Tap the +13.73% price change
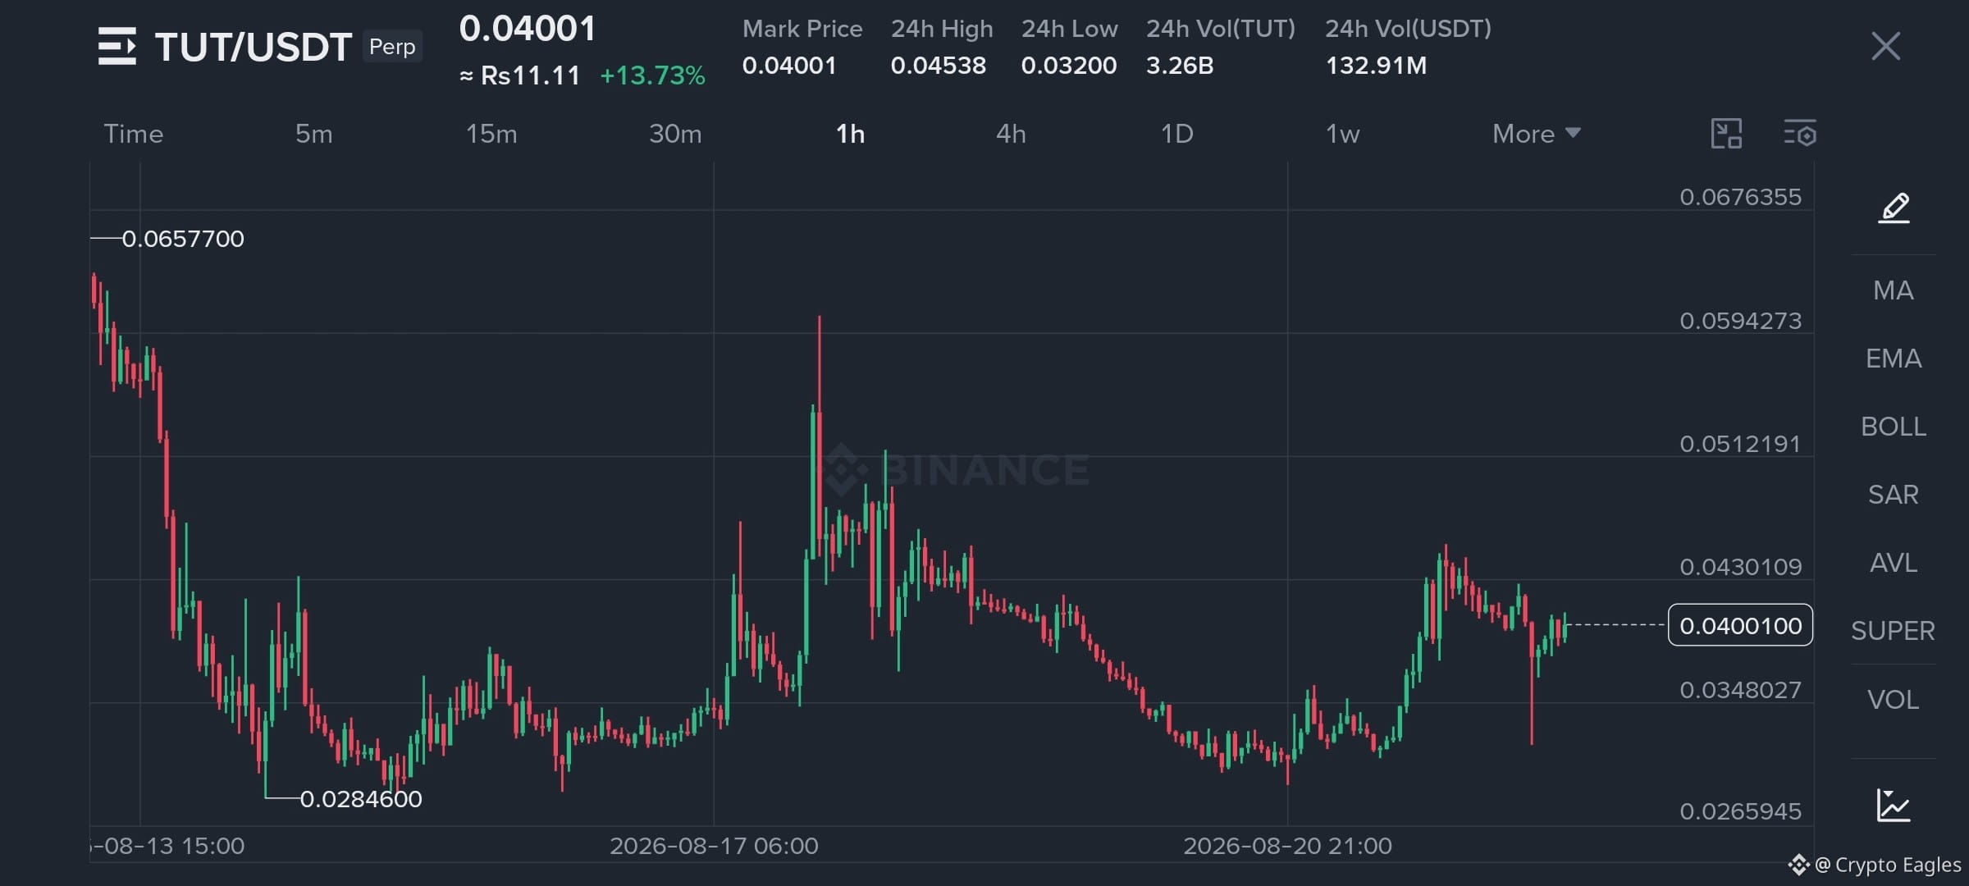 point(652,75)
